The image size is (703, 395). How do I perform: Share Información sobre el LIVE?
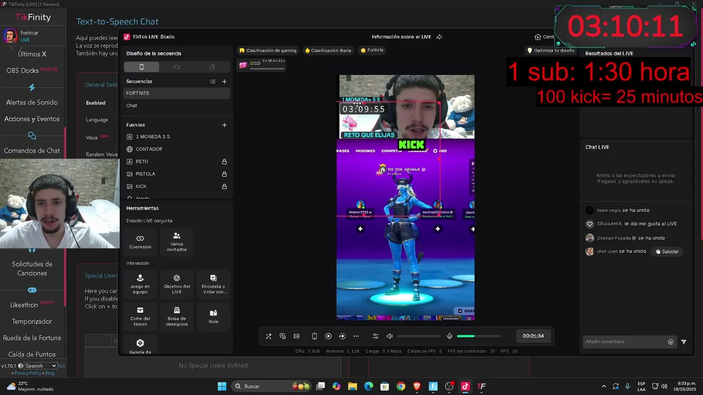(439, 37)
